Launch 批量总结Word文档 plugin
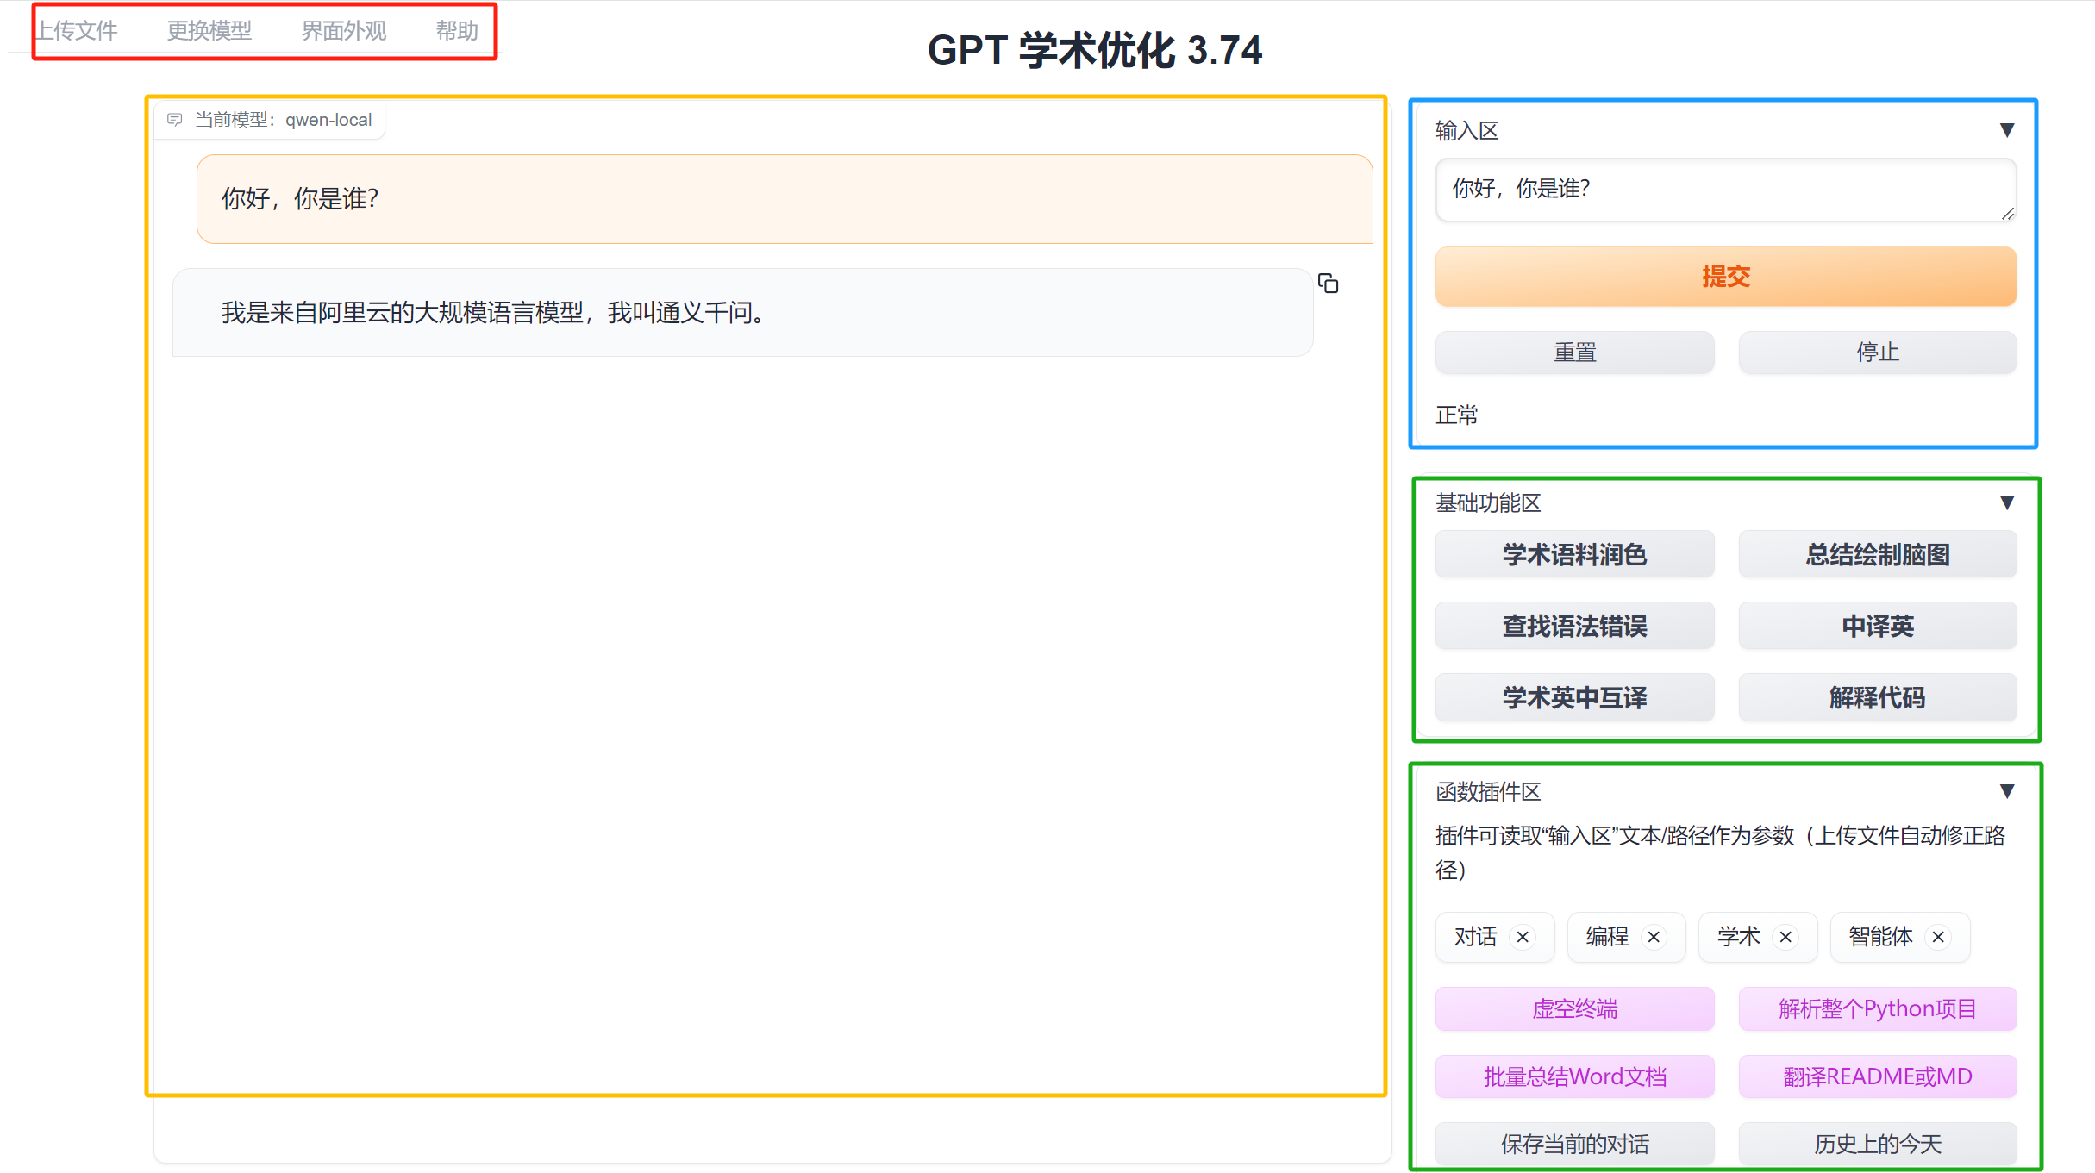The height and width of the screenshot is (1173, 2095). point(1575,1076)
